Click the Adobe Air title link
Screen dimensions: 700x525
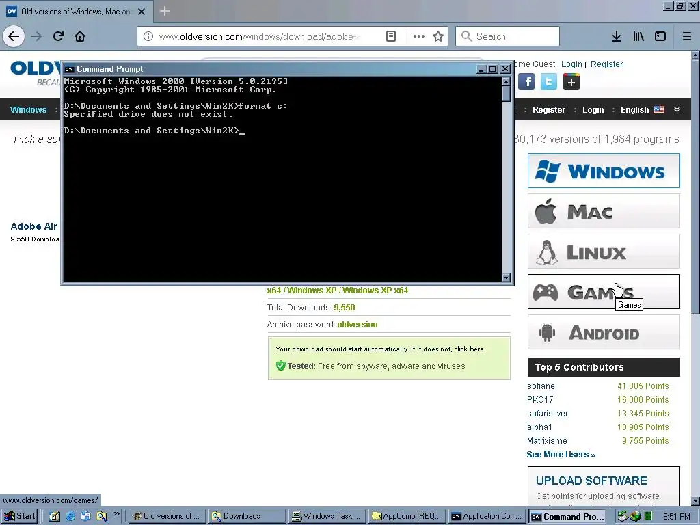point(34,226)
